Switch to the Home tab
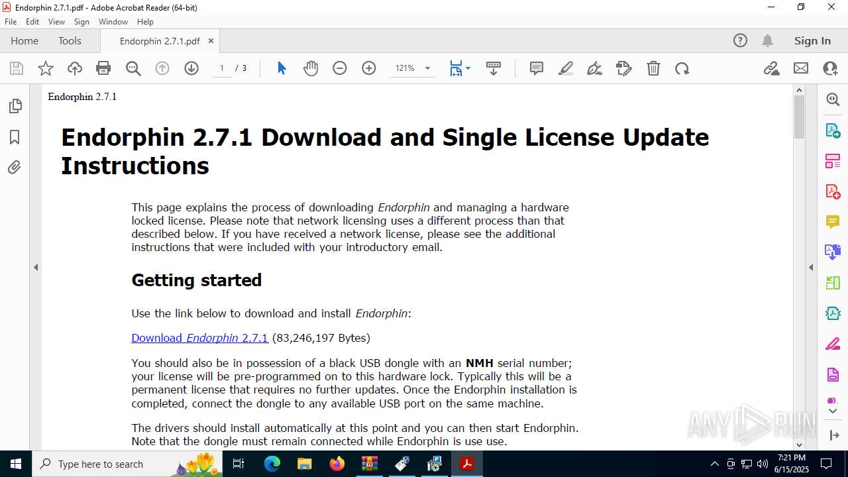 coord(25,41)
